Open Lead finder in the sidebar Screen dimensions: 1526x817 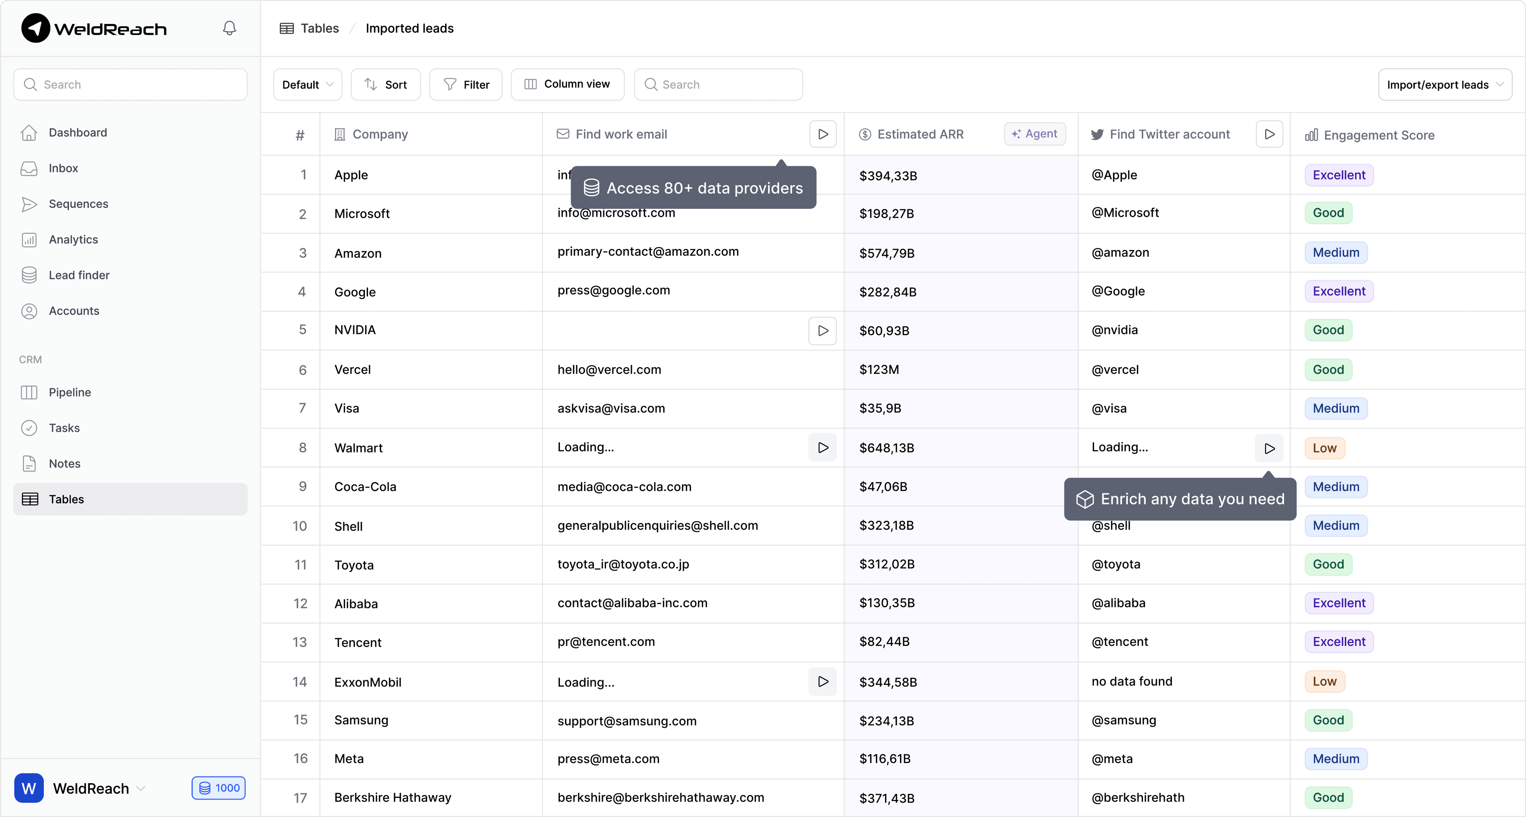130,275
